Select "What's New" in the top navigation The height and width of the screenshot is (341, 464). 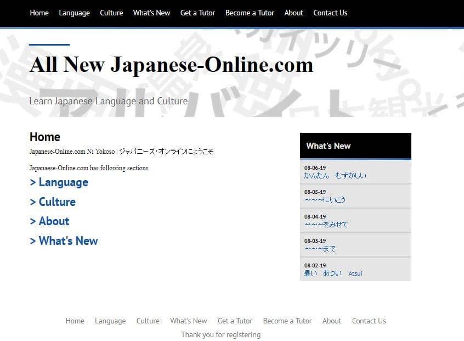pyautogui.click(x=151, y=13)
